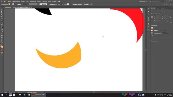Screen dimensions: 173x97
Task: Open the Pathfinder overlapping-squares panel icon
Action: click(x=148, y=30)
